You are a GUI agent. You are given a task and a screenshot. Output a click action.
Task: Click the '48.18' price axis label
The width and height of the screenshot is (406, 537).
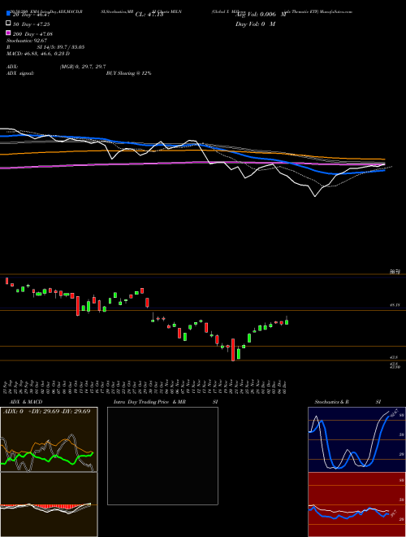395,305
